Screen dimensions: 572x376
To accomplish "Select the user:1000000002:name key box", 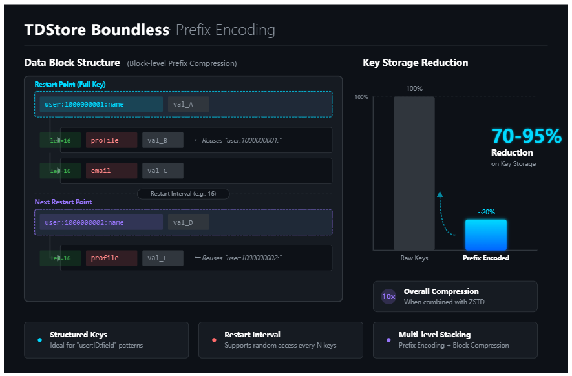I will [101, 222].
